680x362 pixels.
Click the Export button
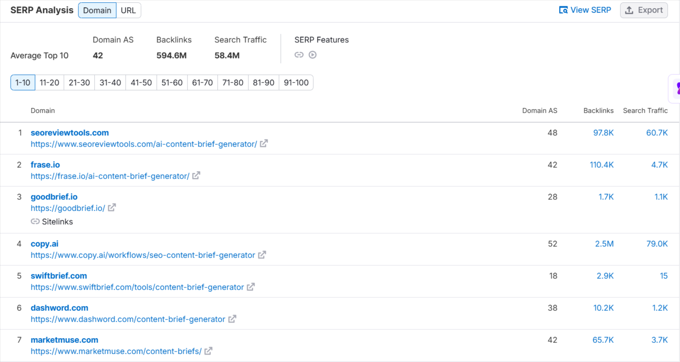tap(644, 10)
